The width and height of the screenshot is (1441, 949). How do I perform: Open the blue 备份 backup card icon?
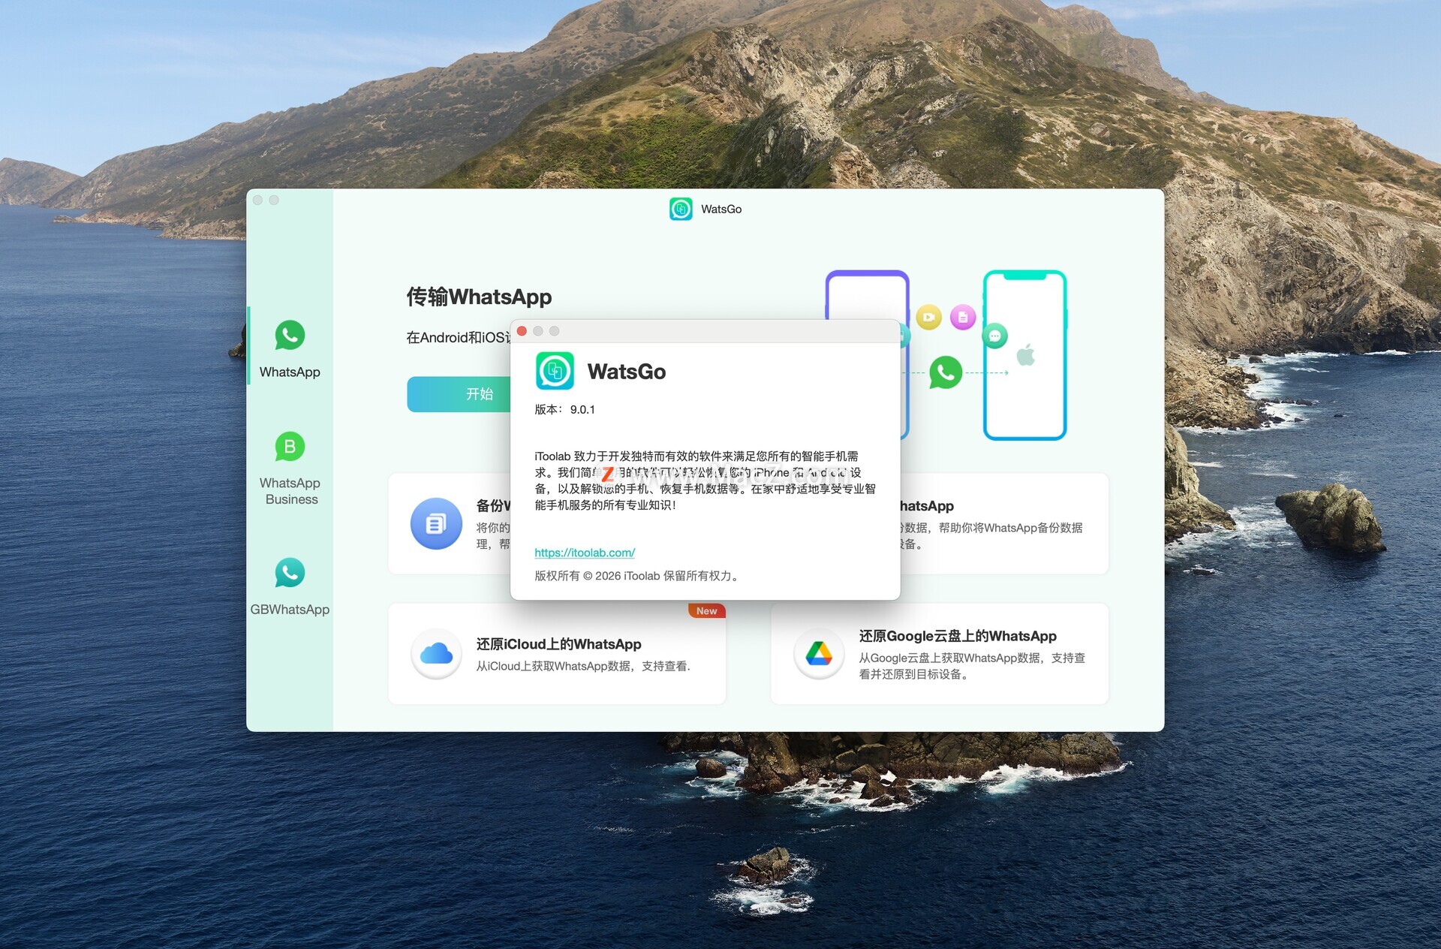[x=436, y=523]
